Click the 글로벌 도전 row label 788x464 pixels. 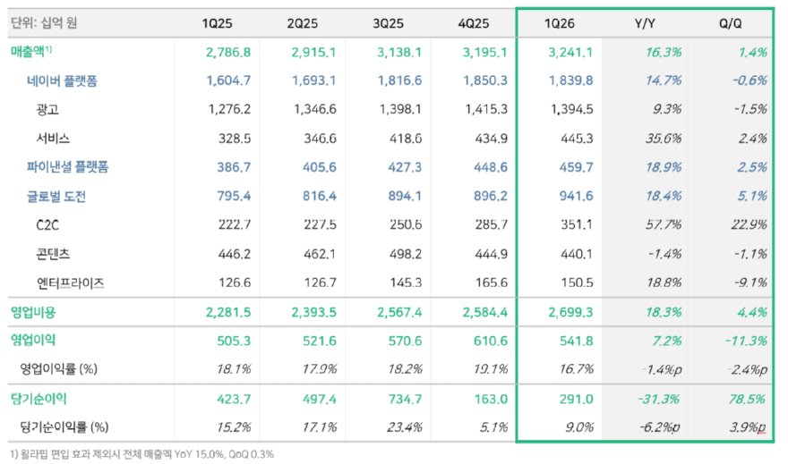tap(56, 196)
